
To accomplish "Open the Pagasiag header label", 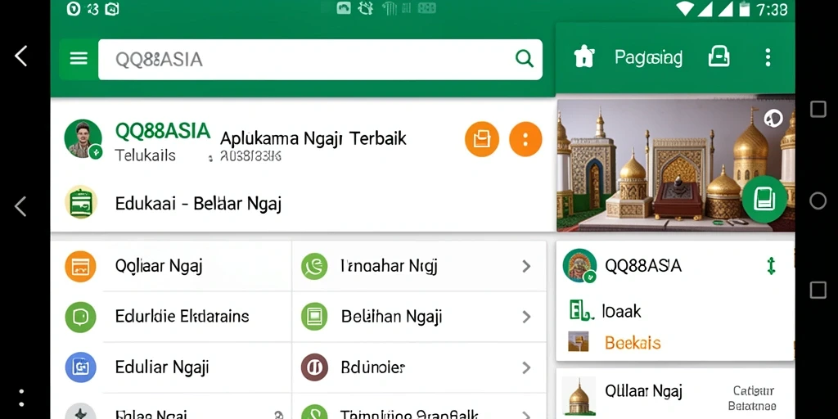I will pyautogui.click(x=648, y=58).
